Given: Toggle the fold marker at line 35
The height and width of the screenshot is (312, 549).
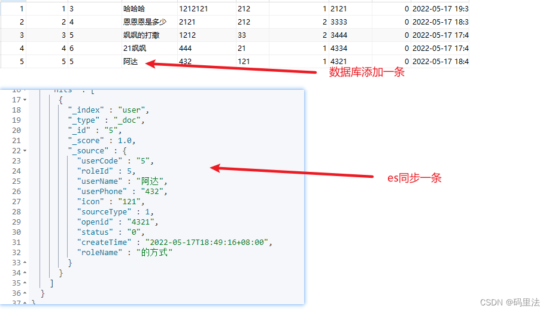Looking at the screenshot, I should point(25,283).
